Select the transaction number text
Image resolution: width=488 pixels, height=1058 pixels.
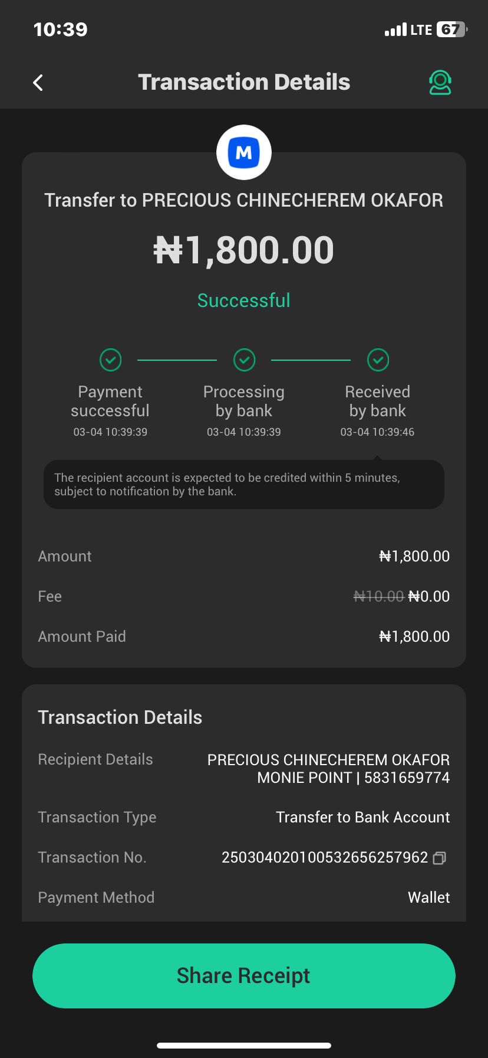(324, 858)
